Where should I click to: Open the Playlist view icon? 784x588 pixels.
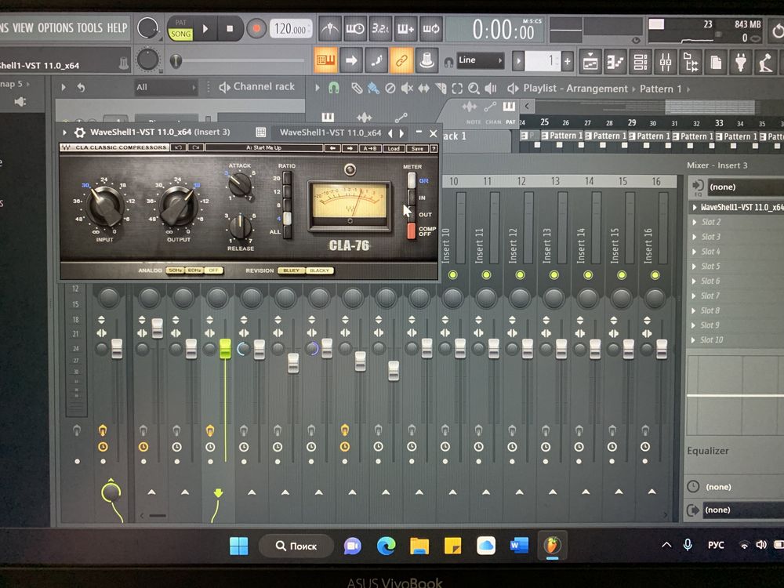[x=590, y=62]
